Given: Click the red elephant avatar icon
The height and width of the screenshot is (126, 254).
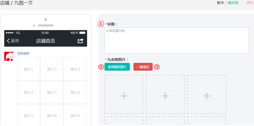Looking at the screenshot, I should (9, 56).
